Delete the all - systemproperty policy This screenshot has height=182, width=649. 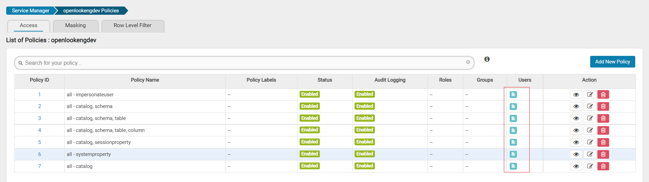(x=603, y=154)
